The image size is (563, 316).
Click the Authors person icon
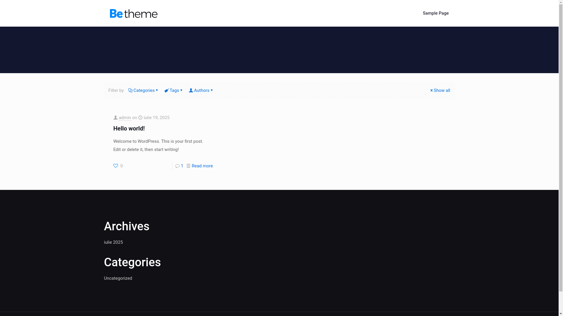tap(191, 90)
